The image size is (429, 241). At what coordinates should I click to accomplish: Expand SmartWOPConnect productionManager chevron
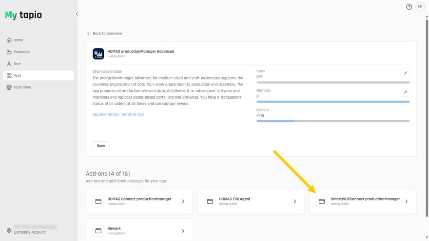click(406, 202)
